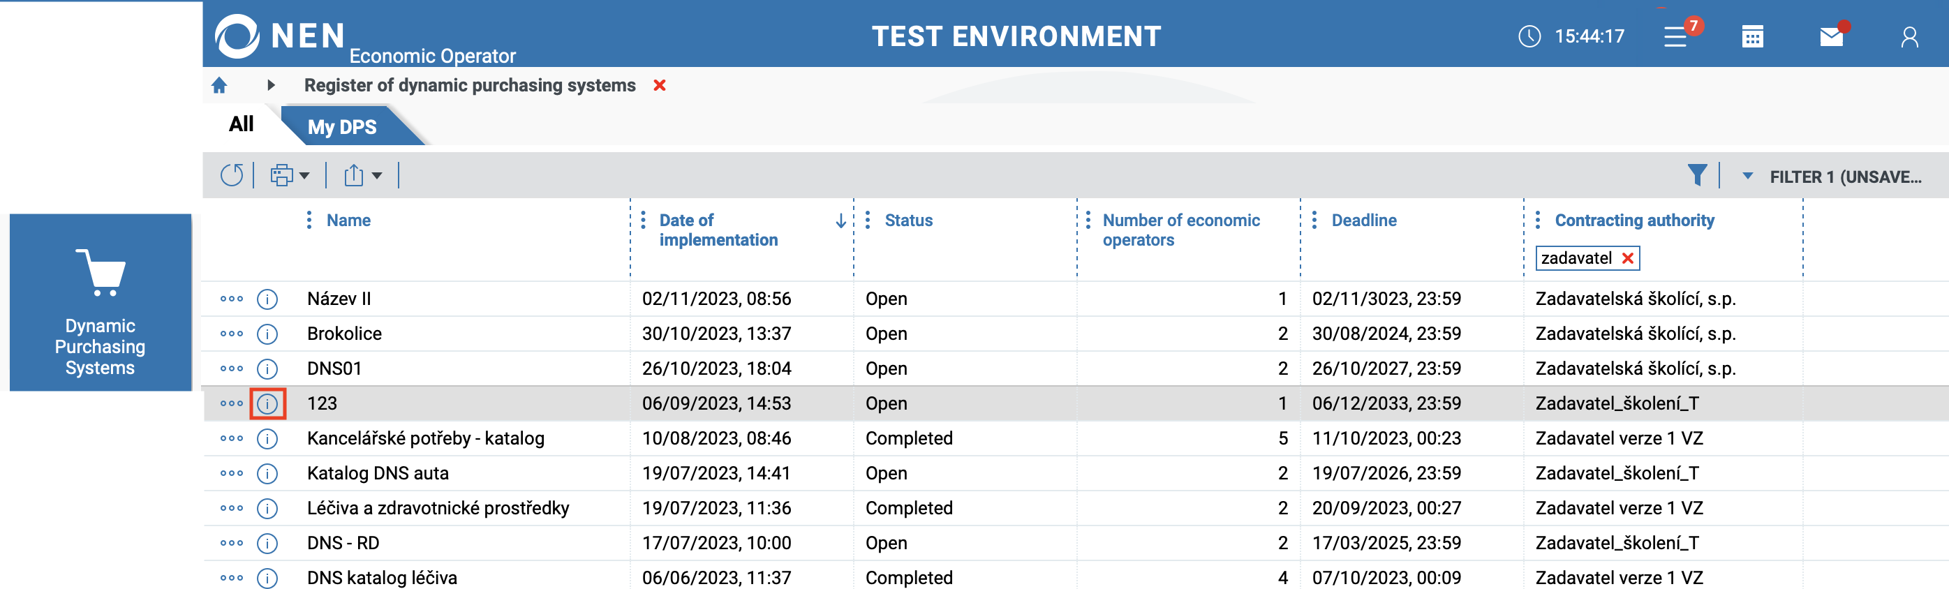Click the filter funnel icon
This screenshot has height=589, width=1949.
(1696, 175)
